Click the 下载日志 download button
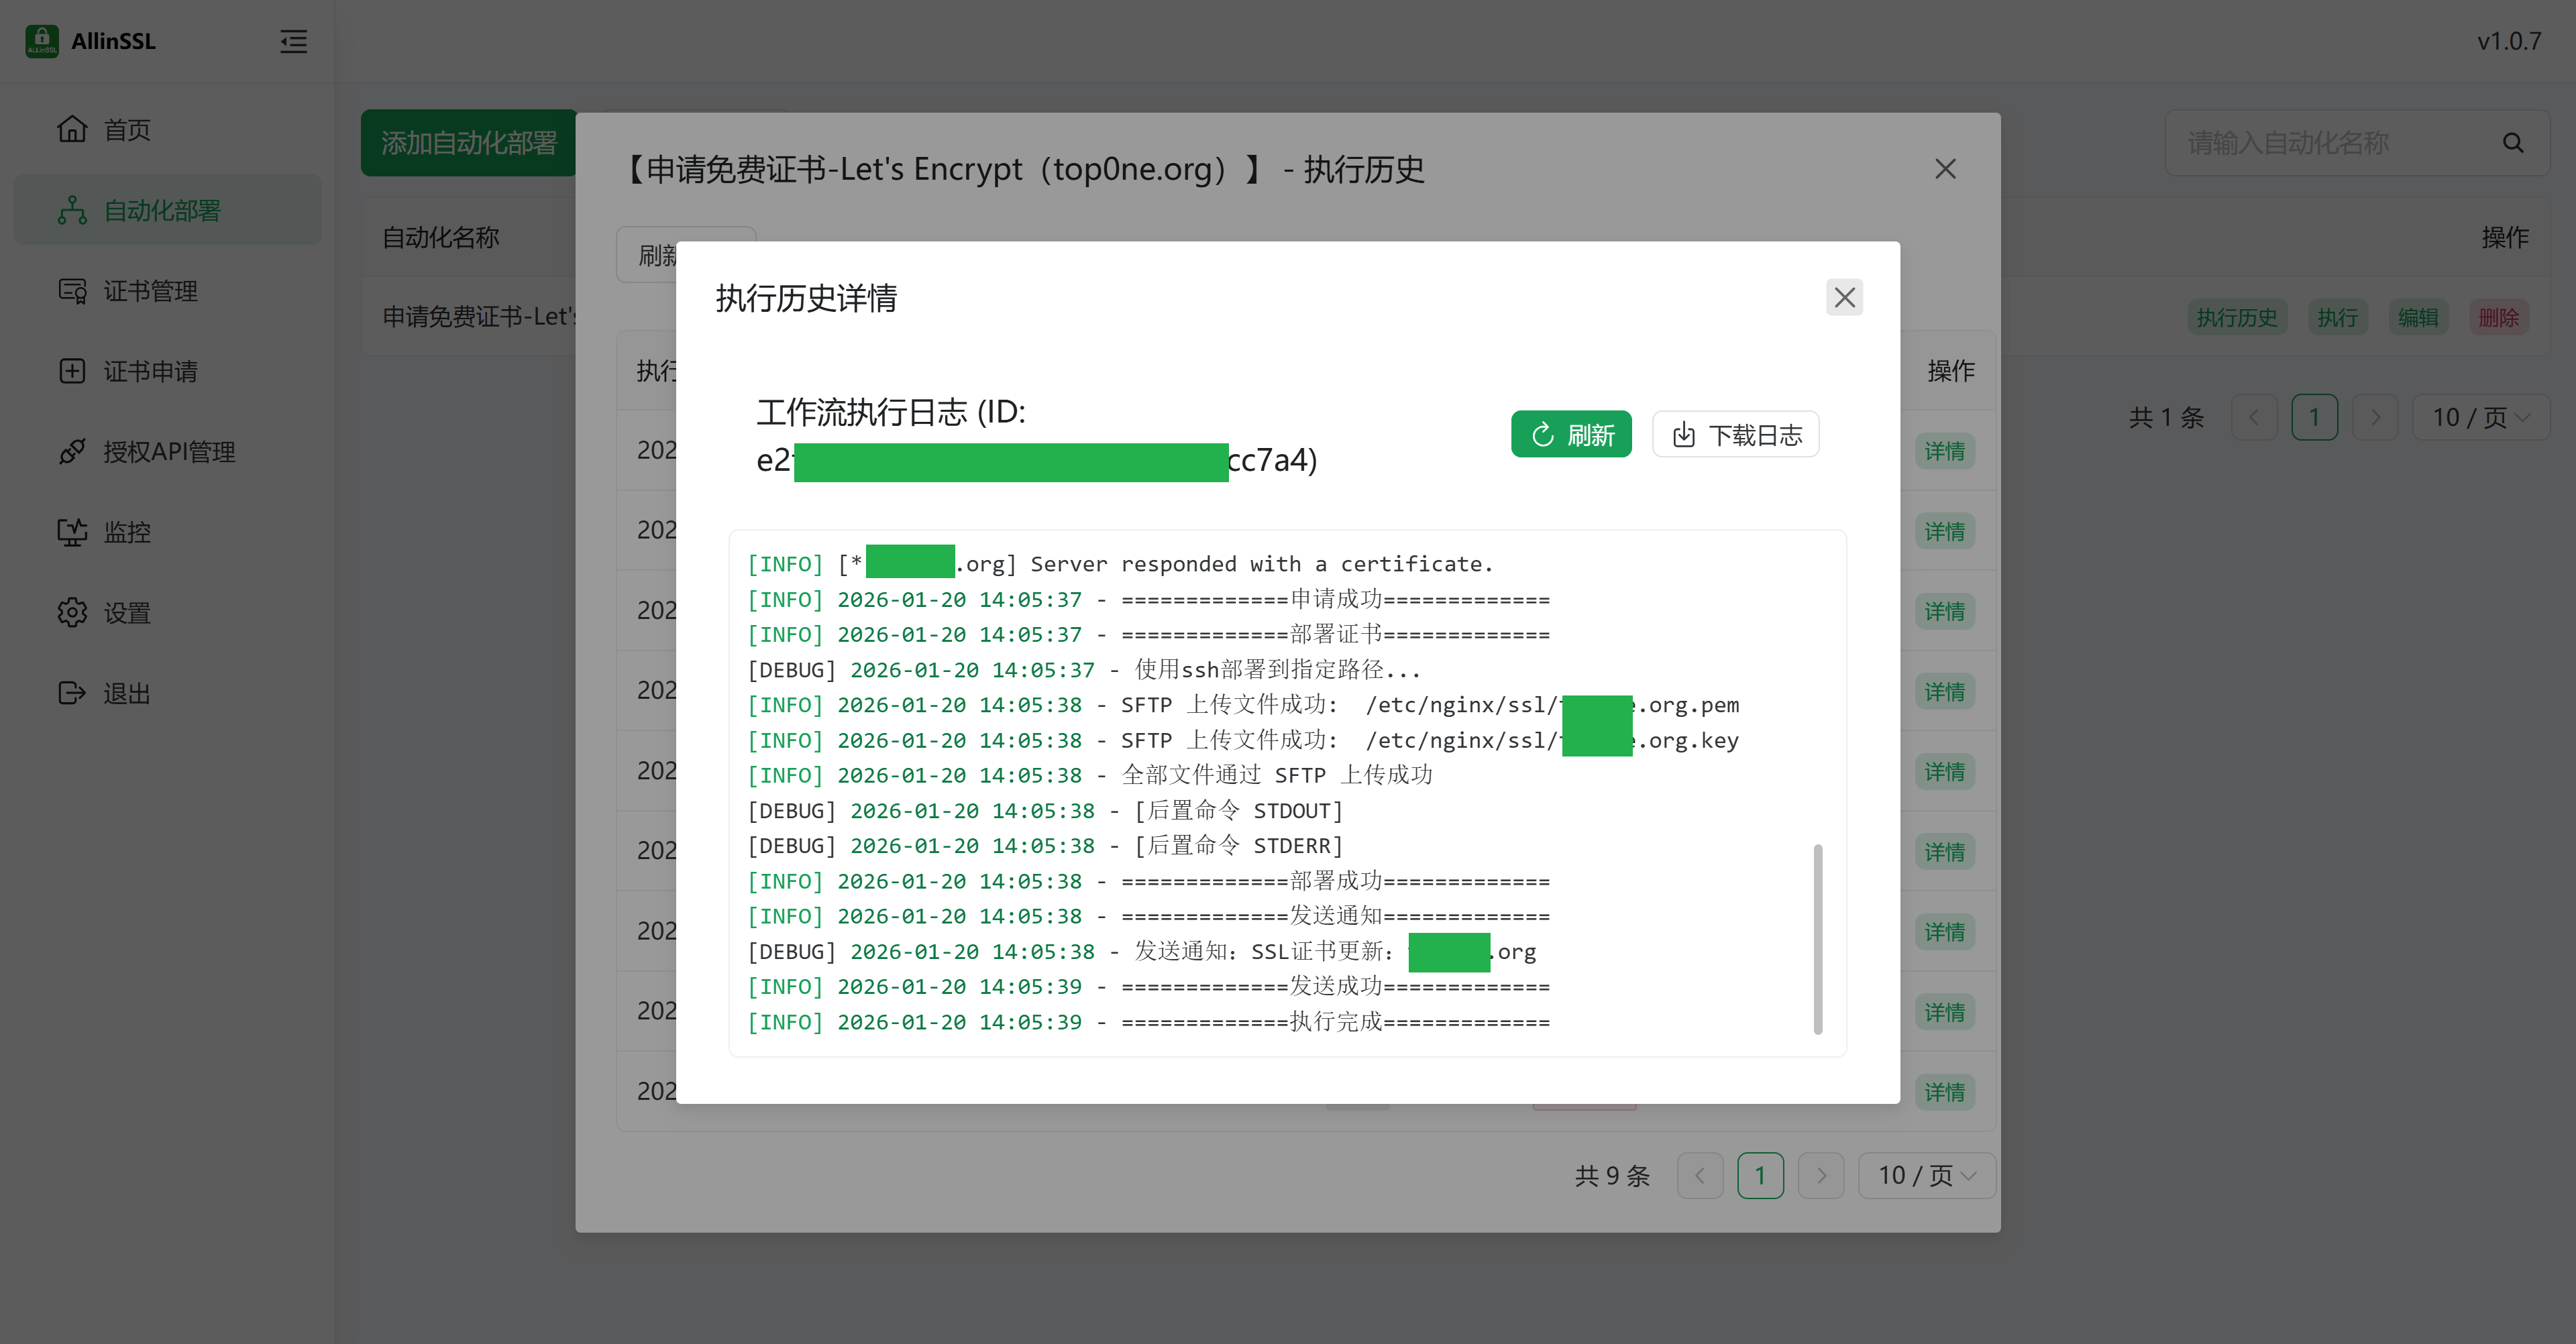The image size is (2576, 1344). click(x=1736, y=434)
